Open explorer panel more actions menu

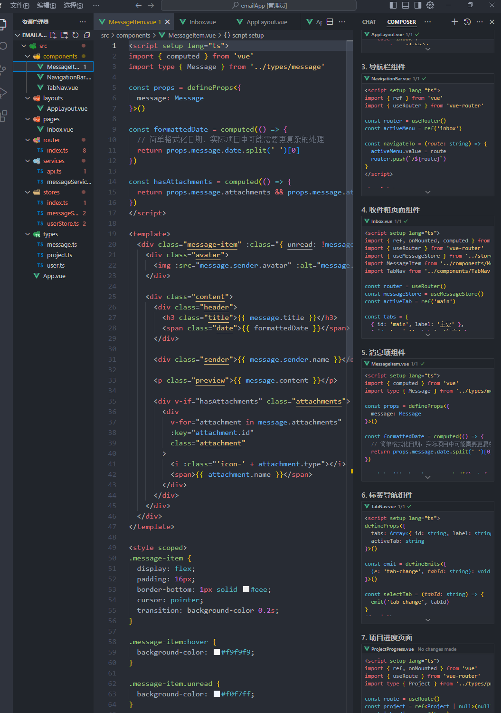pos(83,22)
